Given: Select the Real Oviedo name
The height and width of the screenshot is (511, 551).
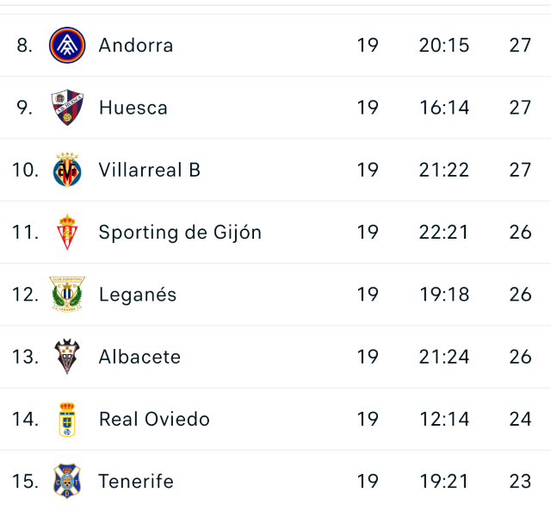Looking at the screenshot, I should [154, 419].
